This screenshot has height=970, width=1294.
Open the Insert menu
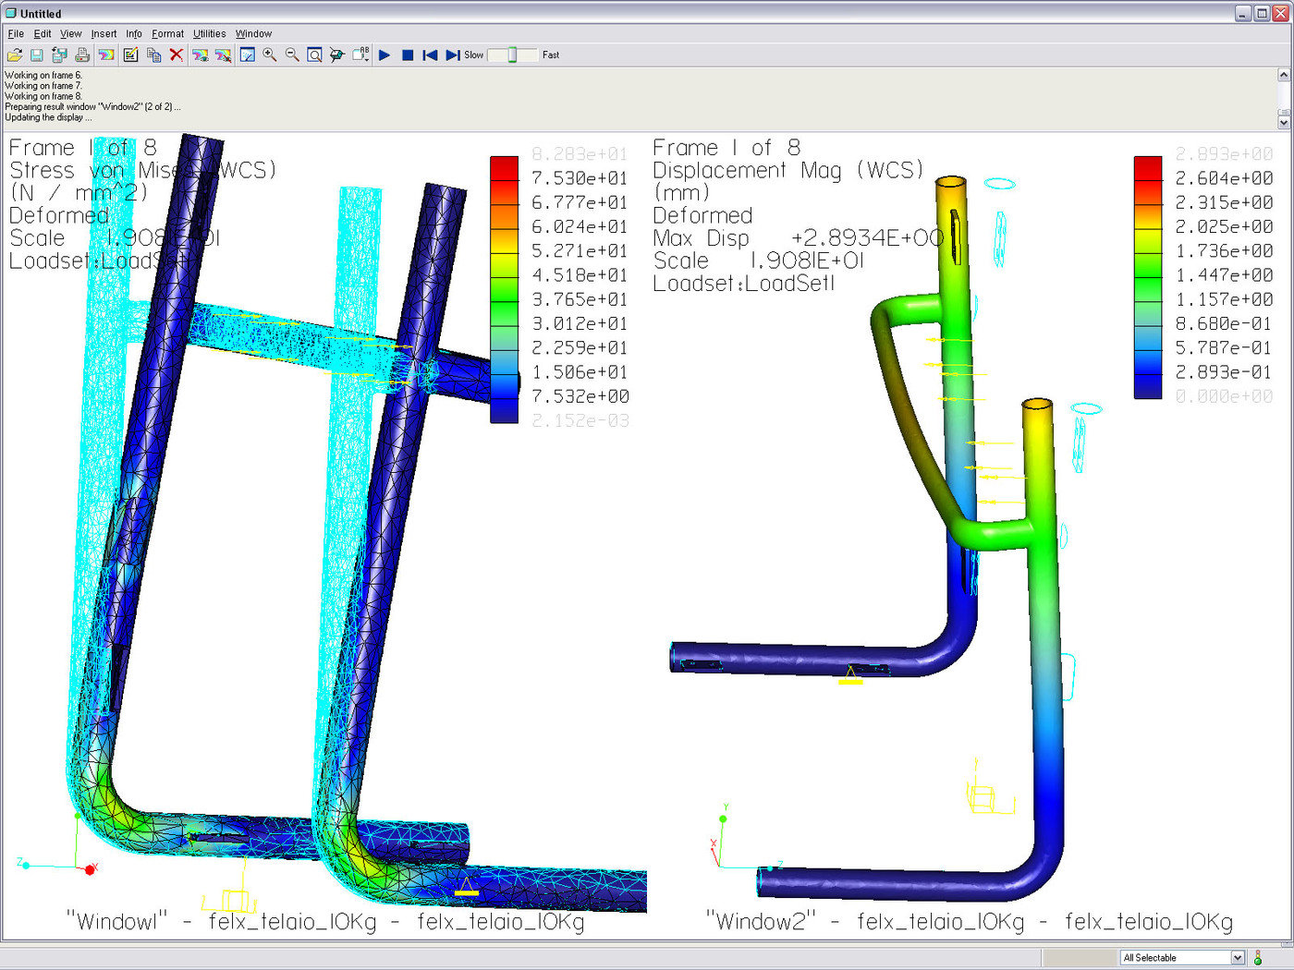click(x=104, y=34)
